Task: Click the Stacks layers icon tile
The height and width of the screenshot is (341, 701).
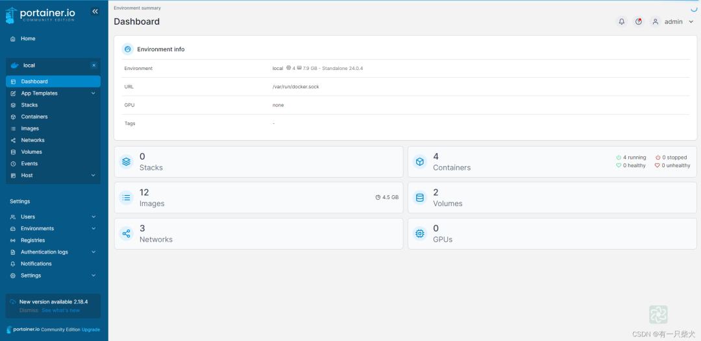Action: click(x=127, y=162)
